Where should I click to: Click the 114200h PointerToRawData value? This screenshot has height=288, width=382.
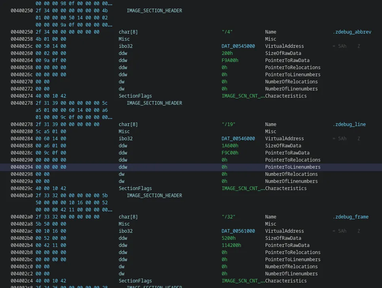[x=231, y=245]
